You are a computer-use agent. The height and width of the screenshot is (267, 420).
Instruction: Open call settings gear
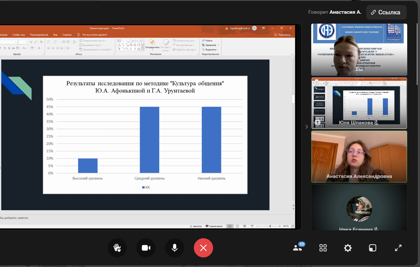[348, 248]
